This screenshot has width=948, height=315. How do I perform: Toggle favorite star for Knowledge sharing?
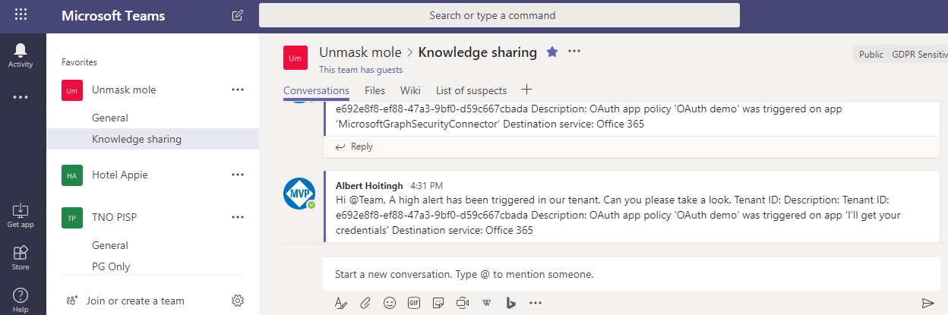(552, 52)
